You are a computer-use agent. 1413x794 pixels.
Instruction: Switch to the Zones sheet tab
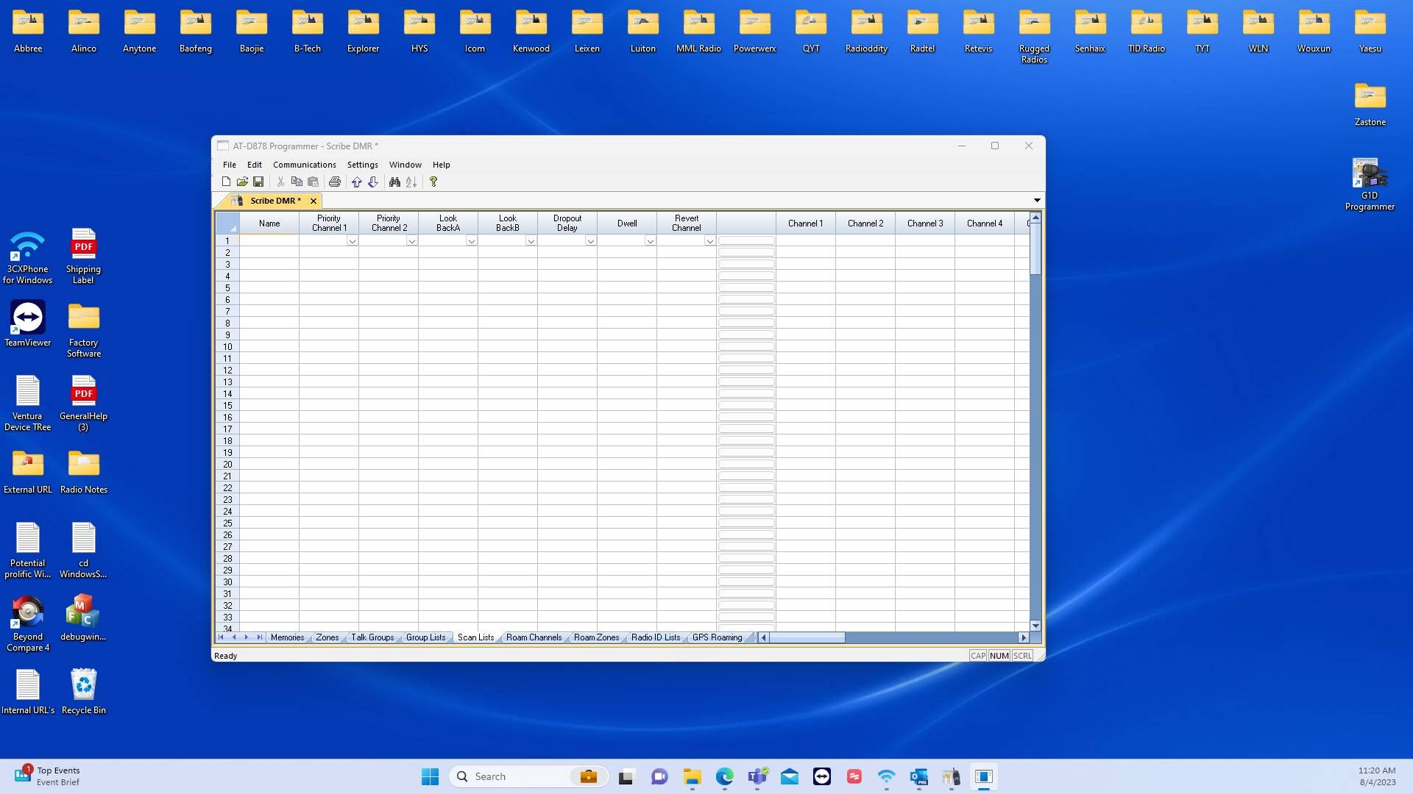point(327,637)
